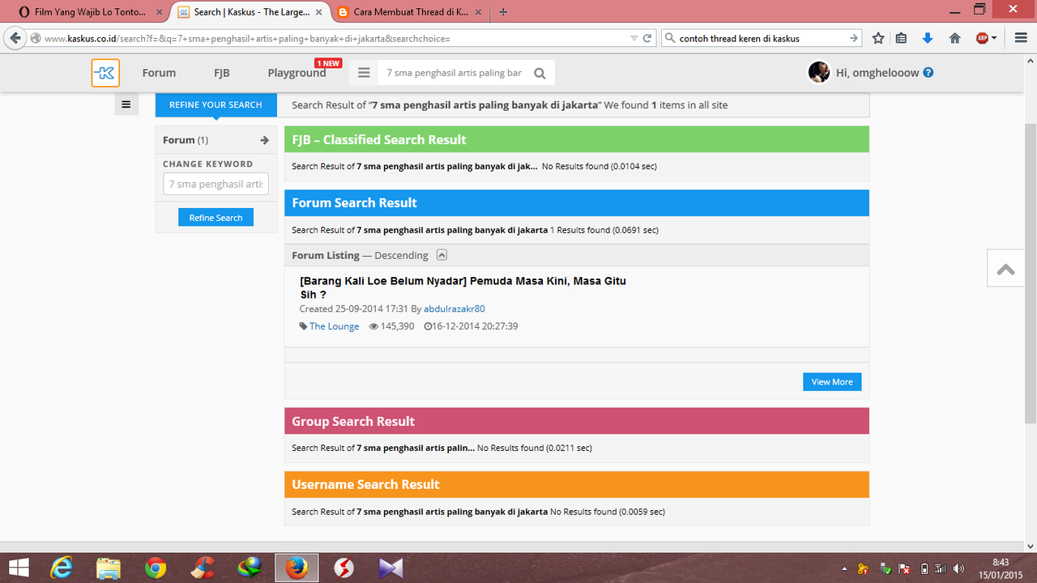Screen dimensions: 1037x583
Task: Open The Lounge forum link
Action: coord(334,326)
